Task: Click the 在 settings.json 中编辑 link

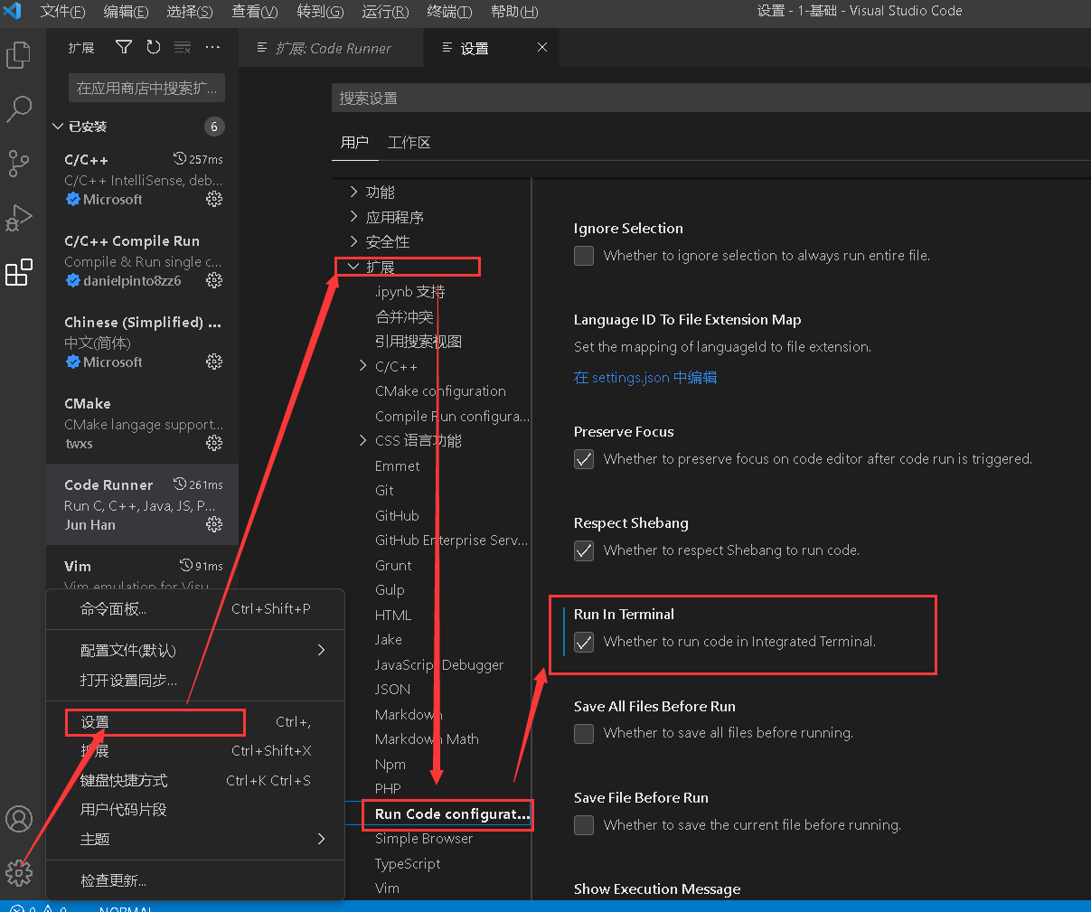Action: [645, 377]
